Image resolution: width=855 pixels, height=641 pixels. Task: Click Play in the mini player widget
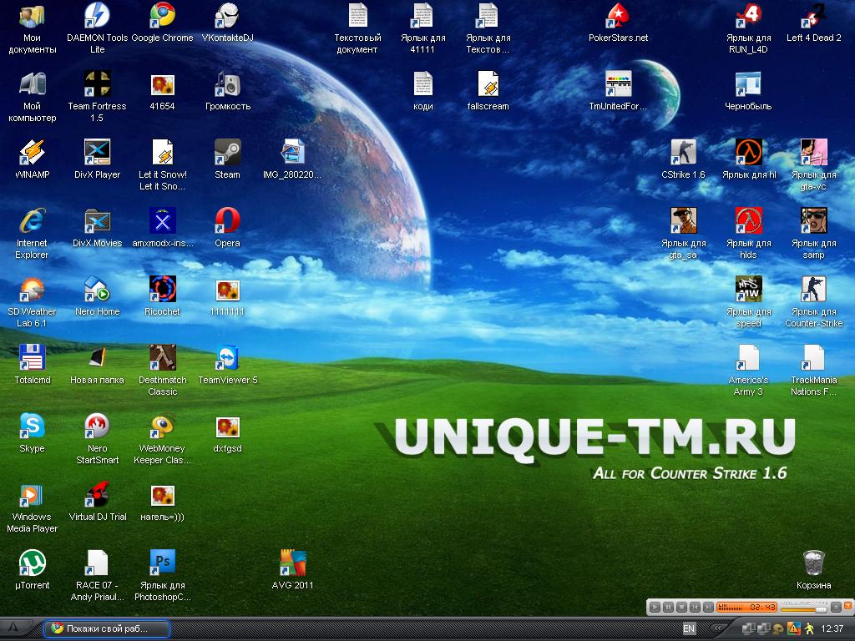pyautogui.click(x=655, y=607)
